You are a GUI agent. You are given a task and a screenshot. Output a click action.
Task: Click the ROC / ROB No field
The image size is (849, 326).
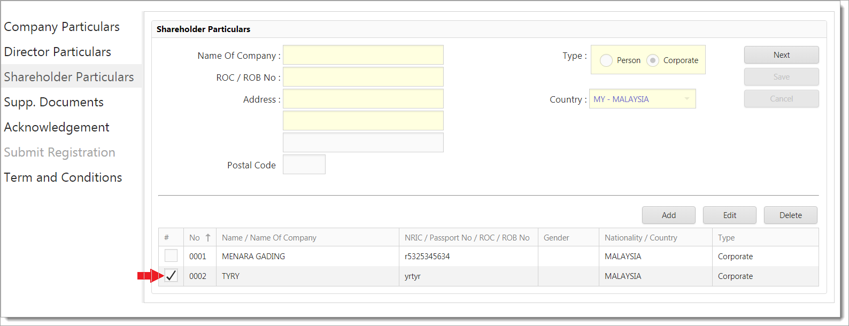tap(363, 77)
